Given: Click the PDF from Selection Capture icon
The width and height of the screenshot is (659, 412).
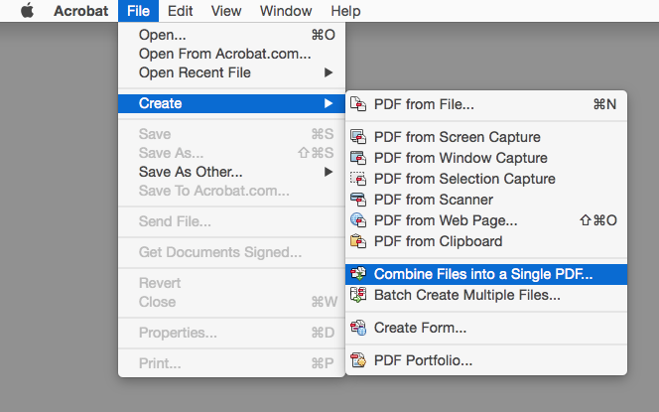Looking at the screenshot, I should click(358, 179).
